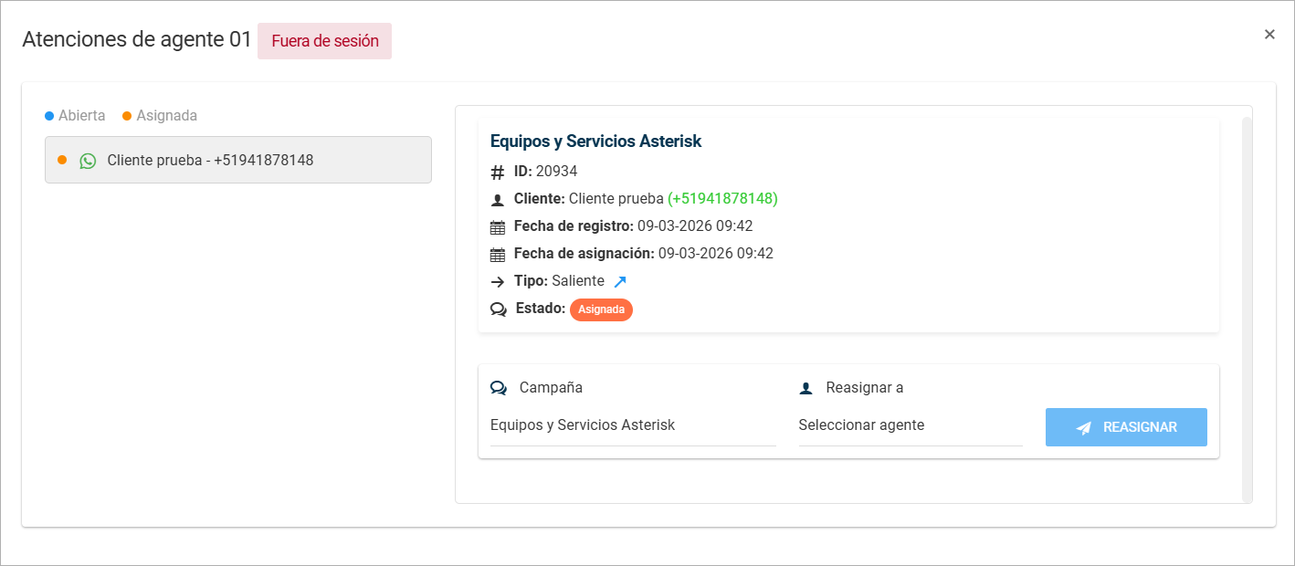
Task: Click the Asignada legend label at top left
Action: [167, 116]
